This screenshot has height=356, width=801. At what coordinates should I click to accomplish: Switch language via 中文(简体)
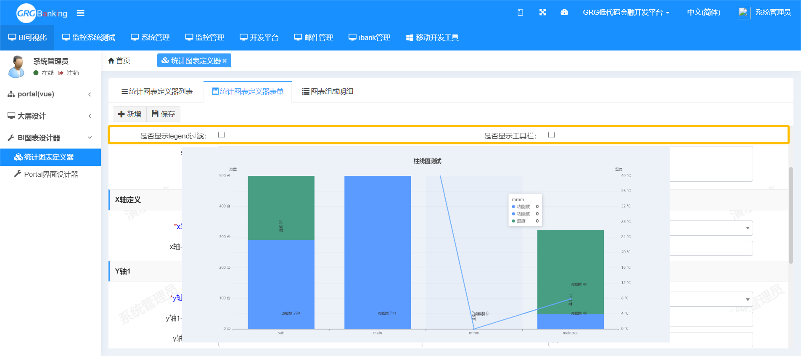click(703, 13)
